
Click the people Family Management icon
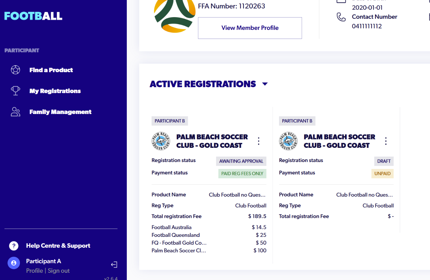click(15, 112)
